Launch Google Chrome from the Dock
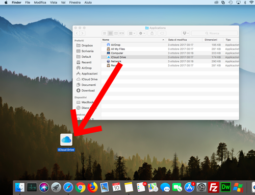 click(80, 187)
